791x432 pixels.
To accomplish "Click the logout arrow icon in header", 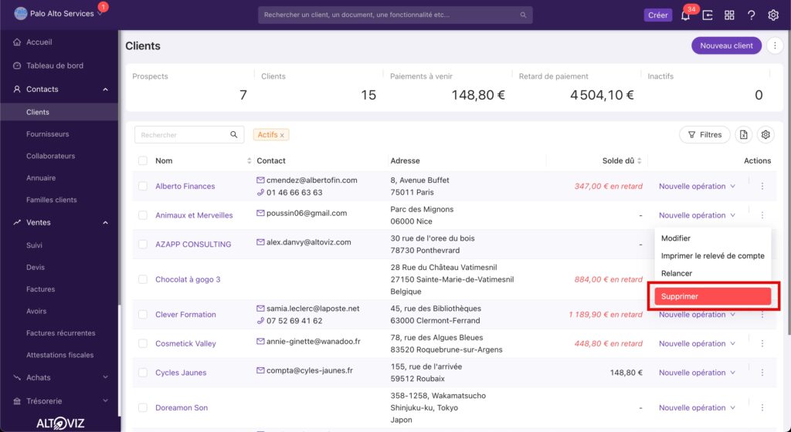I will click(708, 15).
